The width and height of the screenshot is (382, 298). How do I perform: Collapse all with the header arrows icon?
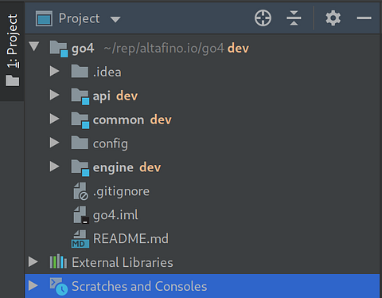pos(294,18)
